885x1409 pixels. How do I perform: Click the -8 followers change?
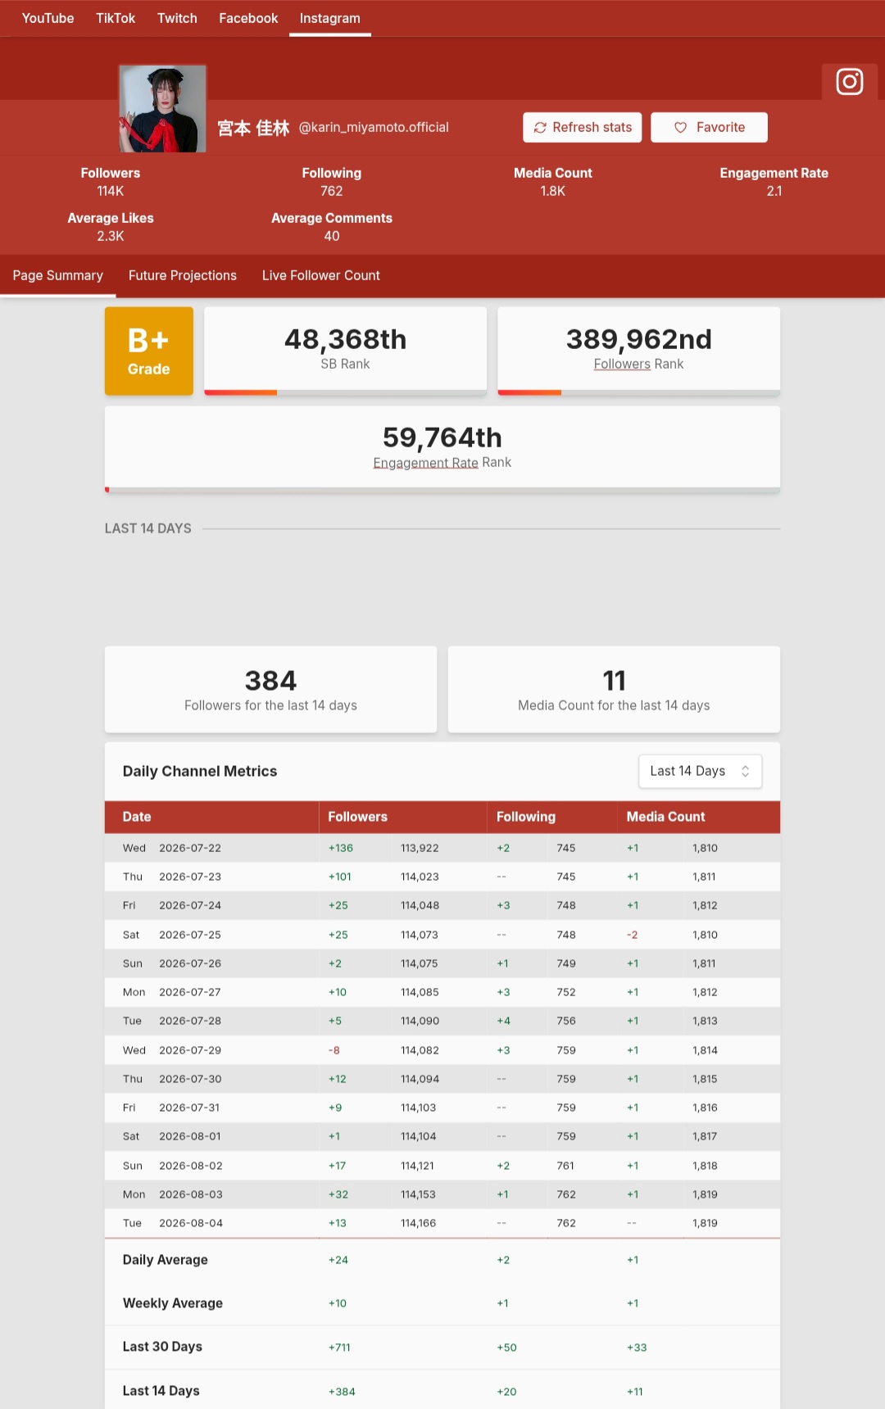tap(334, 1050)
